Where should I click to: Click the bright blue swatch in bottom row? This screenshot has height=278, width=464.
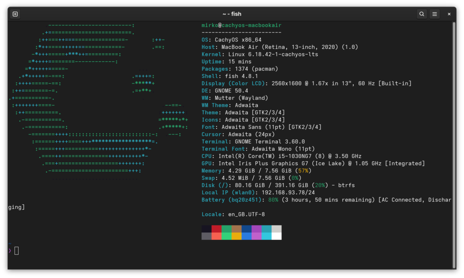(x=247, y=236)
